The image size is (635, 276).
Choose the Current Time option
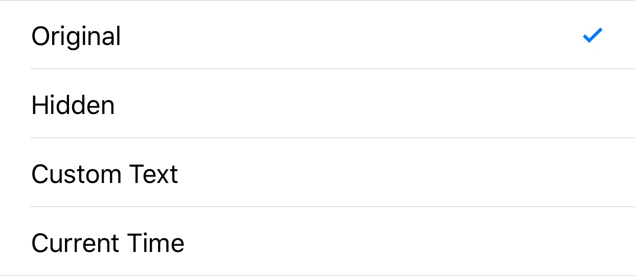[318, 241]
